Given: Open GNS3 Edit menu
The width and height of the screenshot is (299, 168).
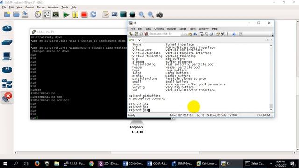Looking at the screenshot, I should click(11, 7).
